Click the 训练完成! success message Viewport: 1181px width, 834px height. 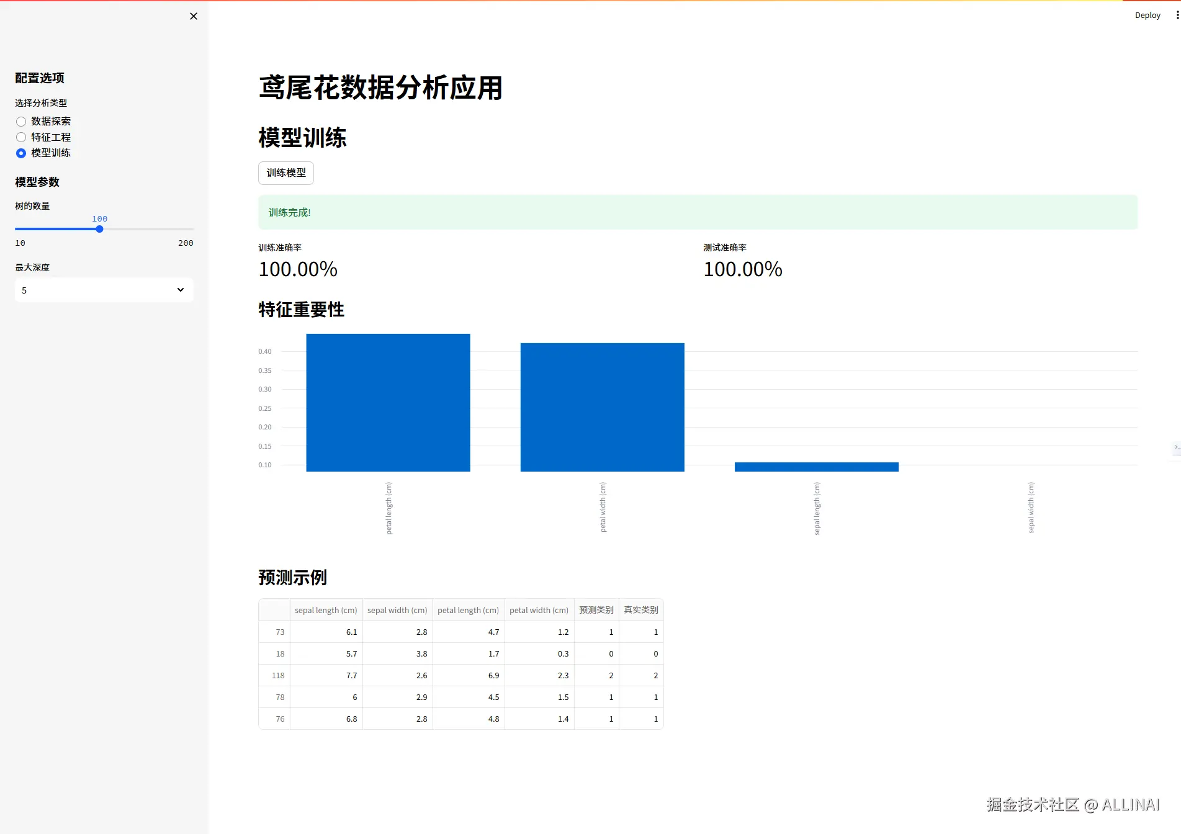(698, 212)
